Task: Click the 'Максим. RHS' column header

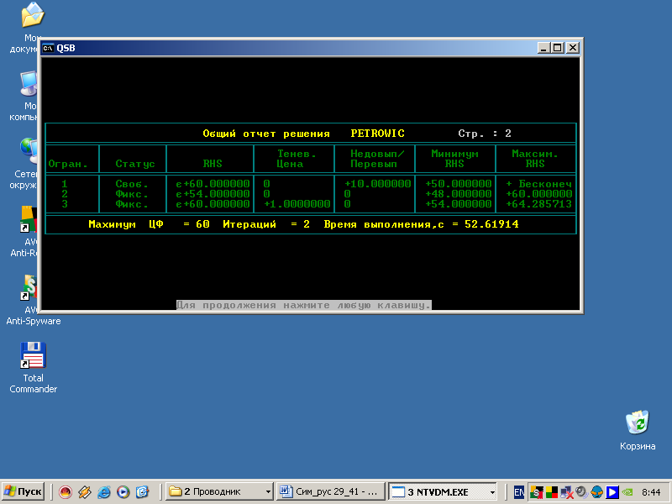Action: (x=535, y=159)
